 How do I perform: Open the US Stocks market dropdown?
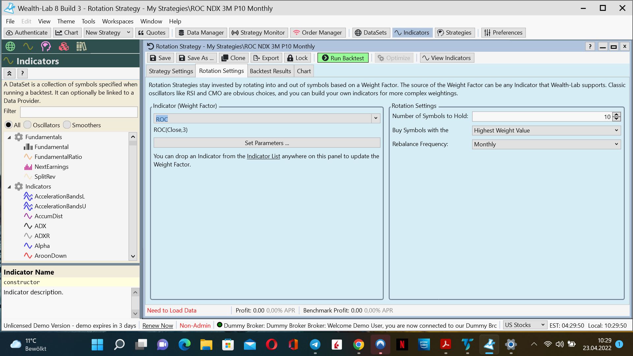(x=525, y=325)
